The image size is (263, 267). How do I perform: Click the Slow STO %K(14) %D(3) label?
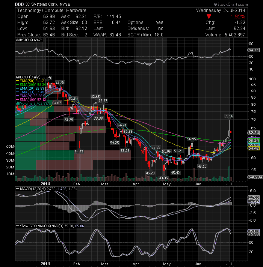pos(42,226)
